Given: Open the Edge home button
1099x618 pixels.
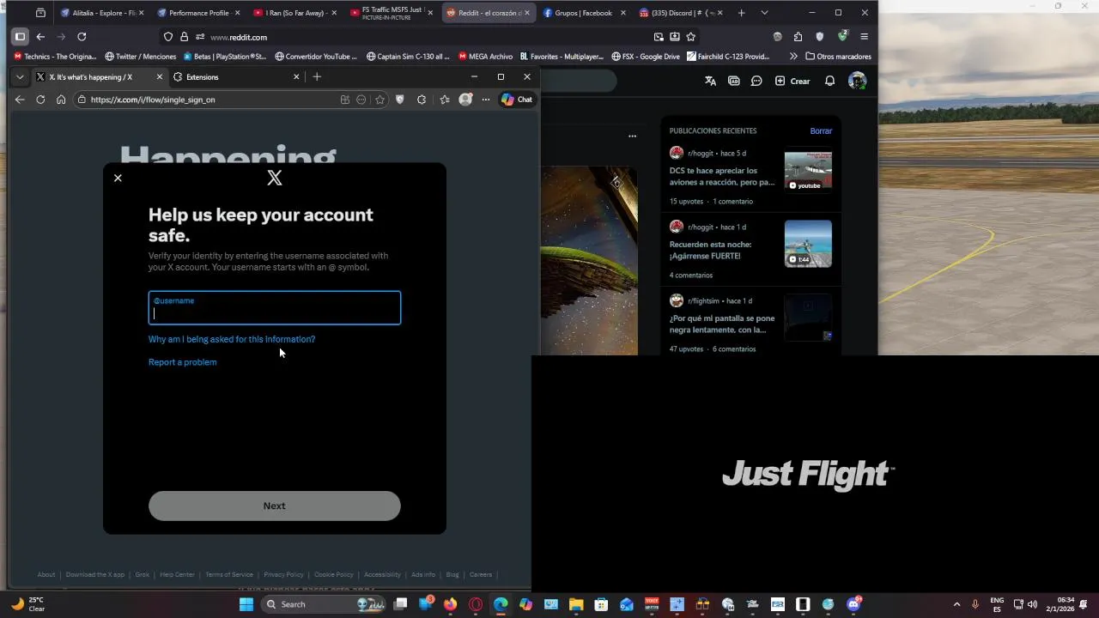Looking at the screenshot, I should 61,100.
